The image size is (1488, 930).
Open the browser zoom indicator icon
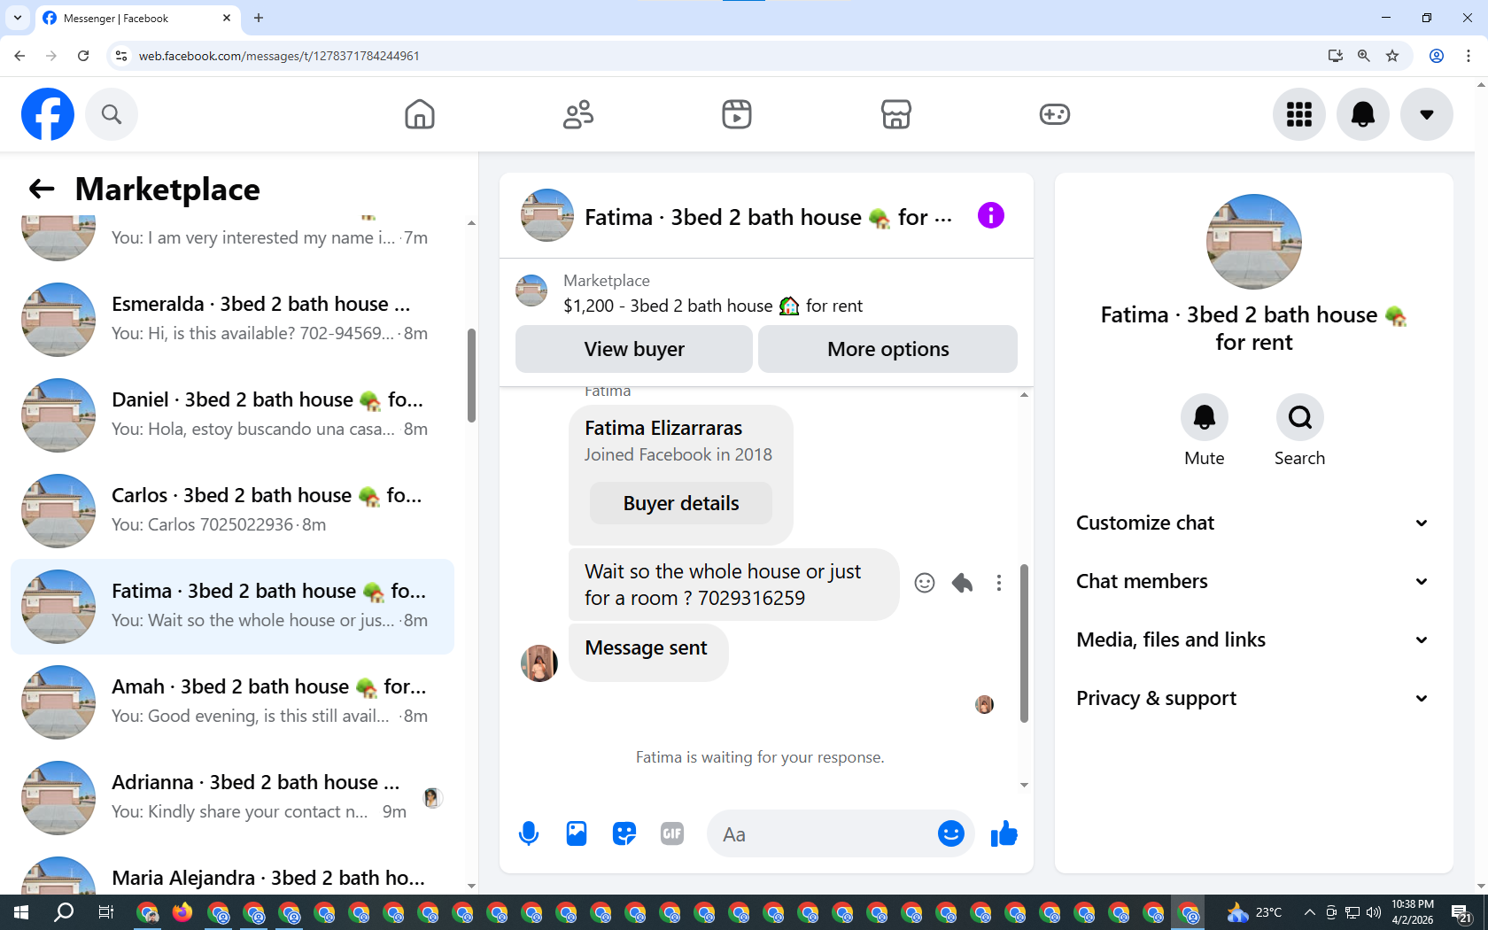click(x=1364, y=56)
